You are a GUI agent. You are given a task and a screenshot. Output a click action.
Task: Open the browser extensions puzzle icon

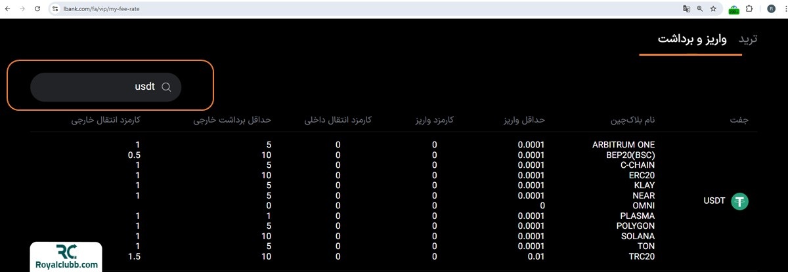pos(750,9)
